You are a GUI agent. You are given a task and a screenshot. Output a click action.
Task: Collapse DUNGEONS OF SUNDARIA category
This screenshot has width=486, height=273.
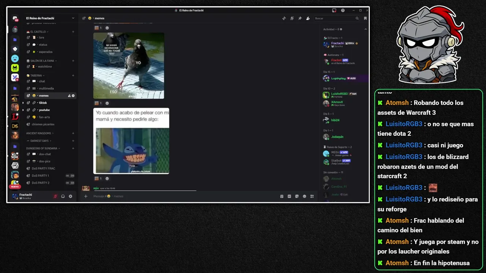tap(43, 148)
